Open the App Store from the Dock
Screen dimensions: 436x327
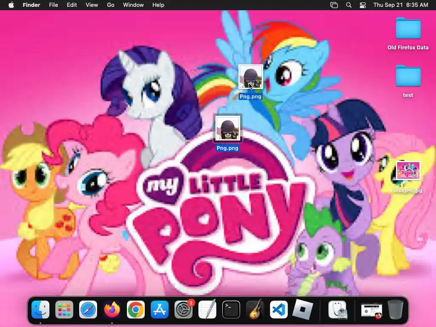(160, 310)
